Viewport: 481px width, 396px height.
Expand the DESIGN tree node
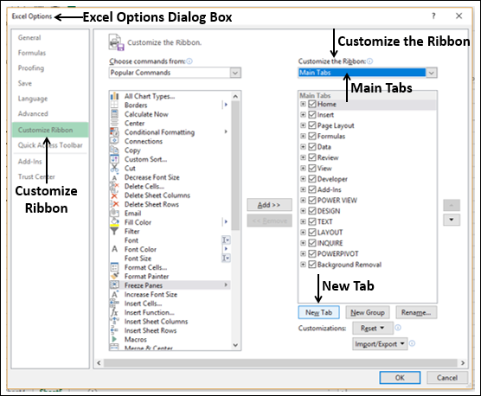click(303, 211)
